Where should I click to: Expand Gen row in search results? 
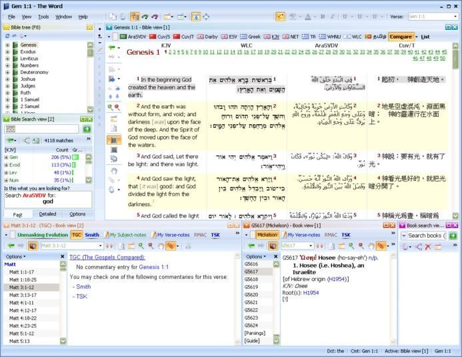tap(6, 157)
